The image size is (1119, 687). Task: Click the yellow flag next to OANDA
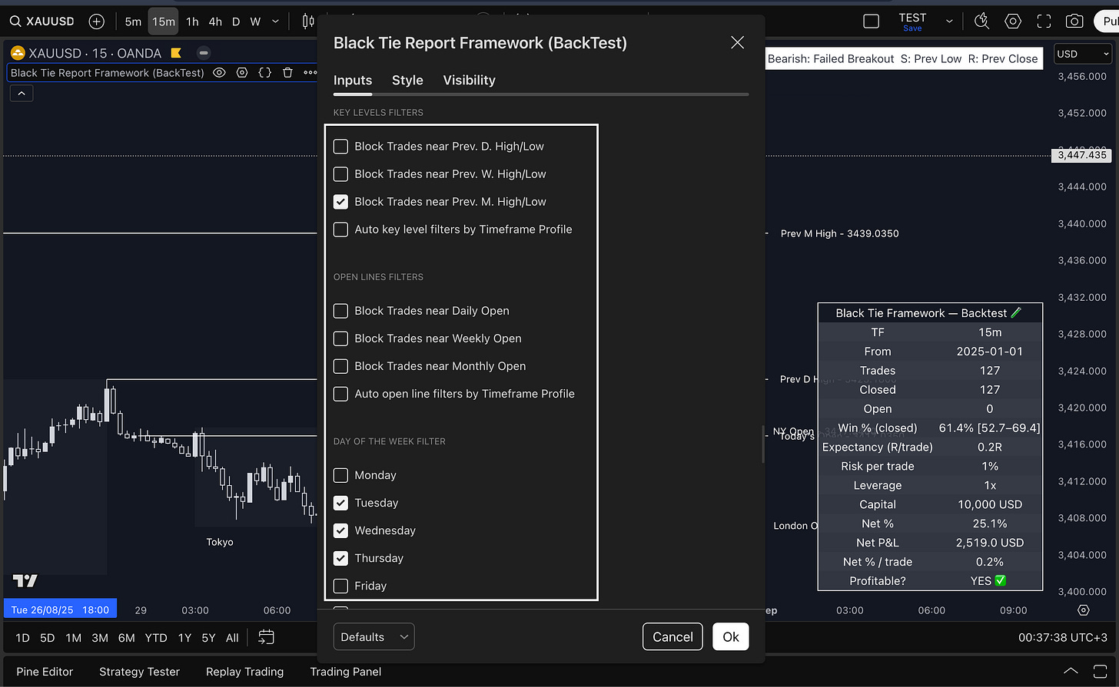176,53
